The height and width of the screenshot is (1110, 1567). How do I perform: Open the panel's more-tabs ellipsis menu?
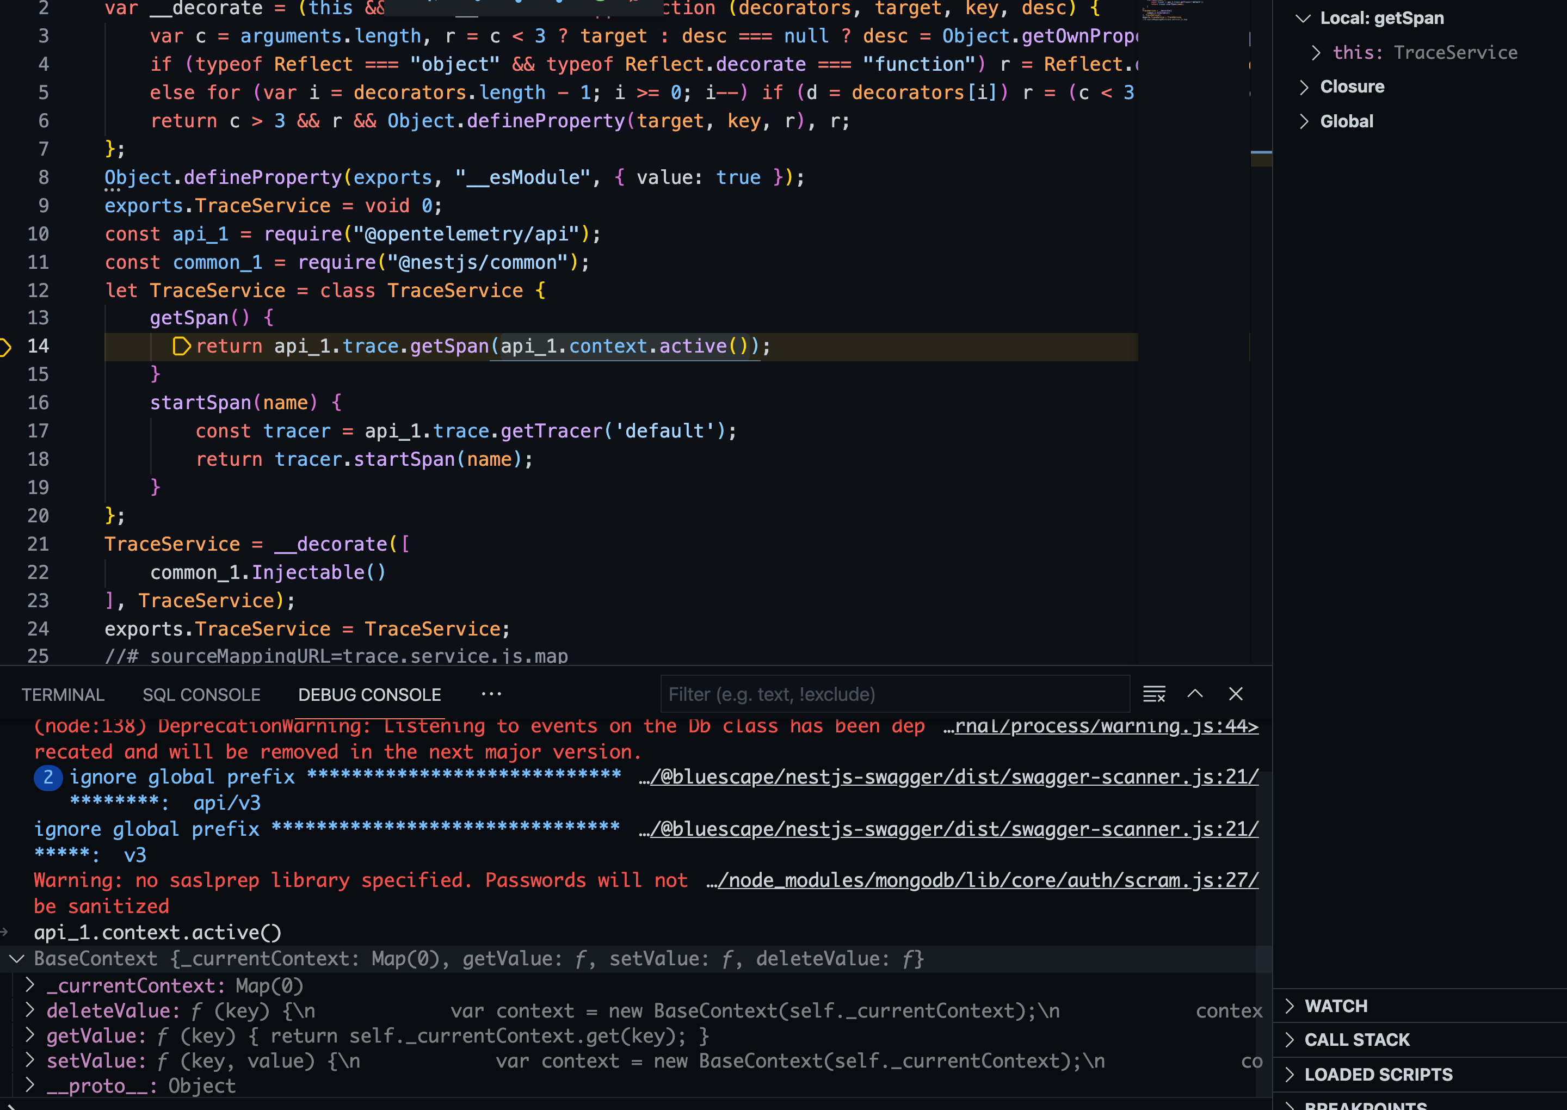coord(491,694)
